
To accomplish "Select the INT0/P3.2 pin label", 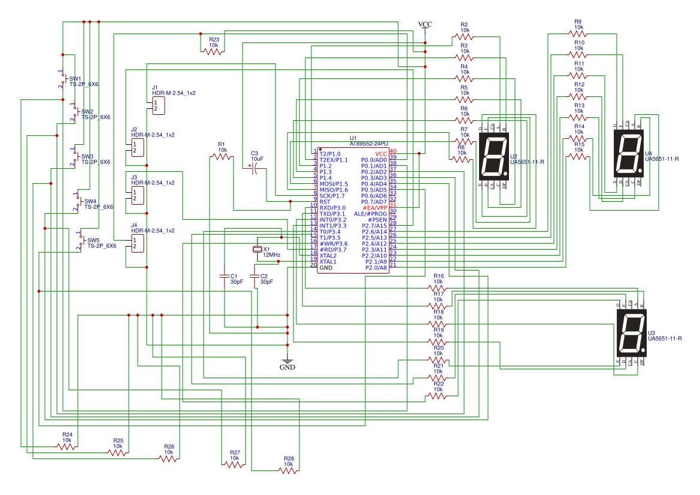I will 333,220.
